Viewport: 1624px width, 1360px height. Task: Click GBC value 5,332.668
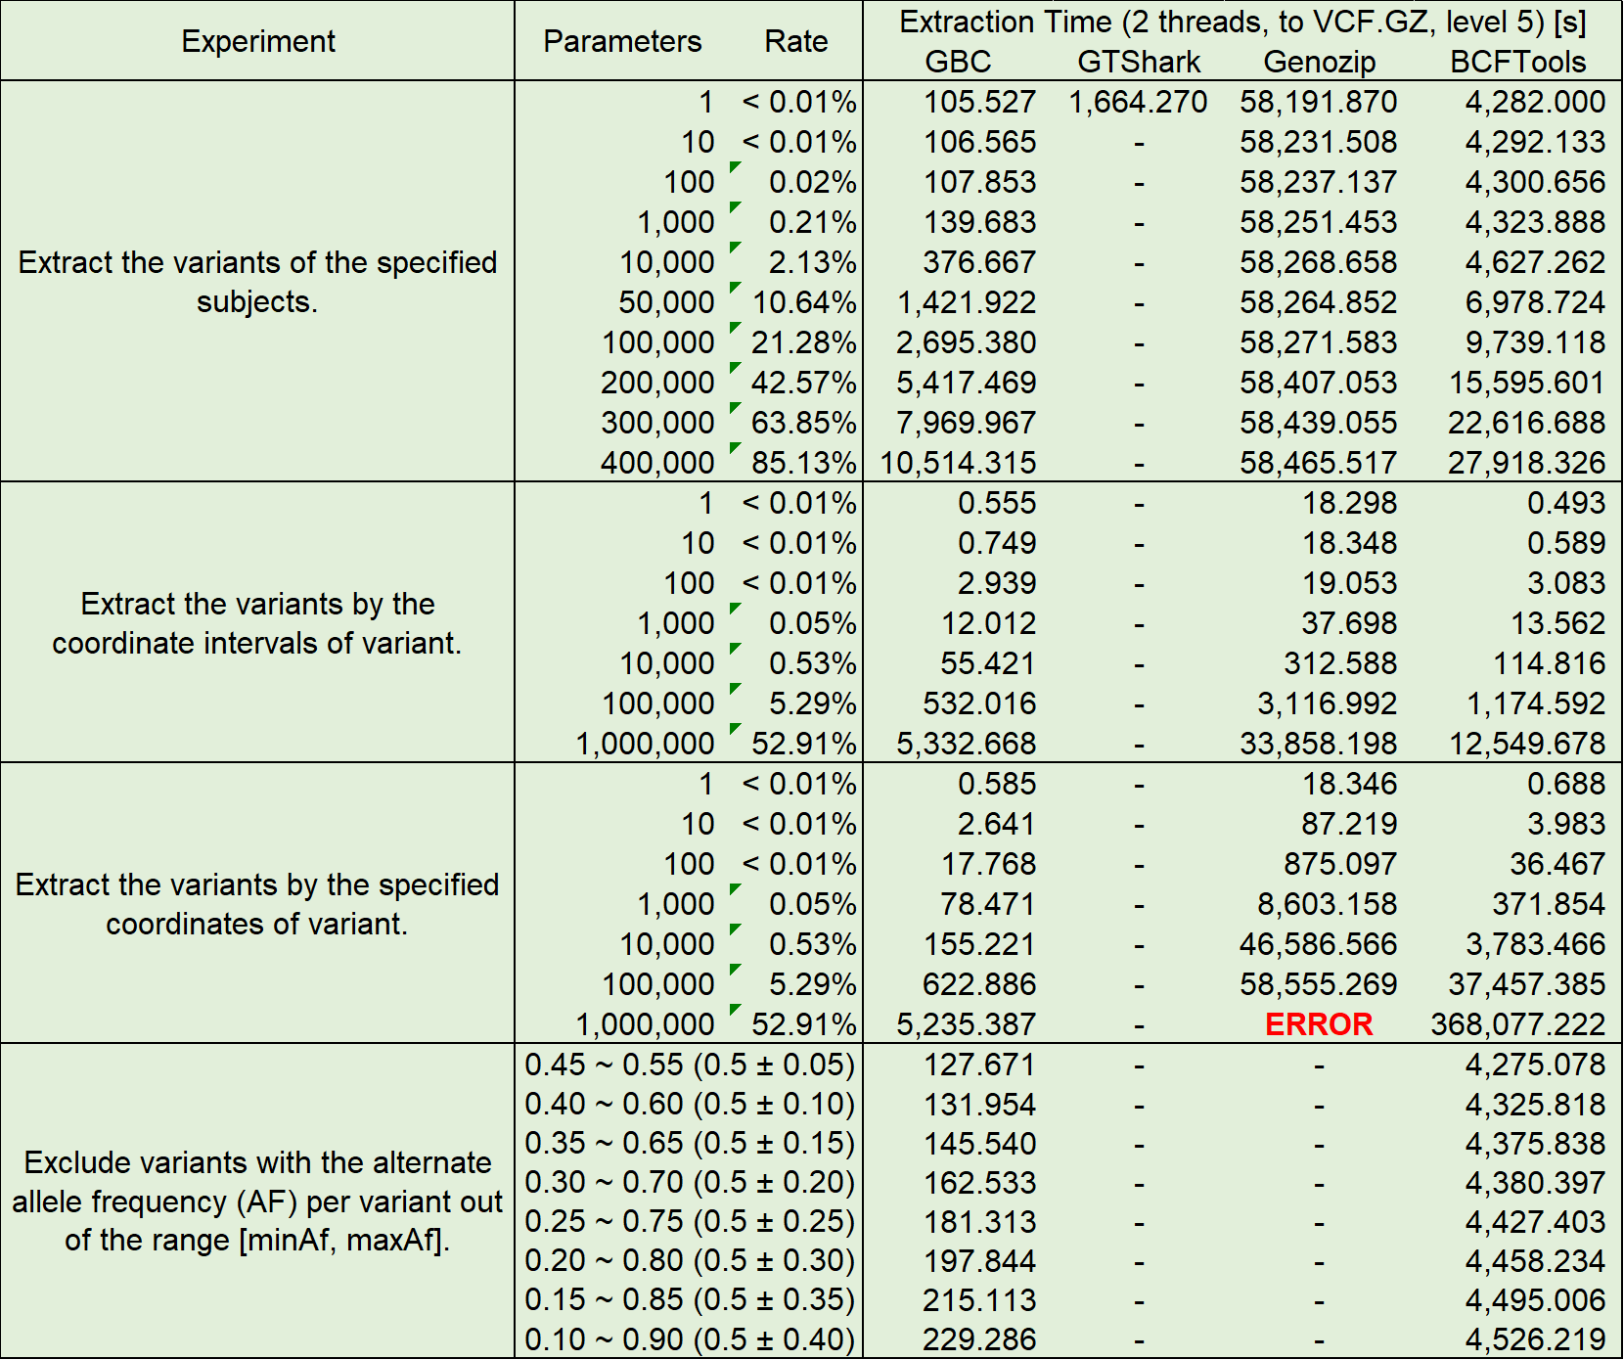coord(967,744)
